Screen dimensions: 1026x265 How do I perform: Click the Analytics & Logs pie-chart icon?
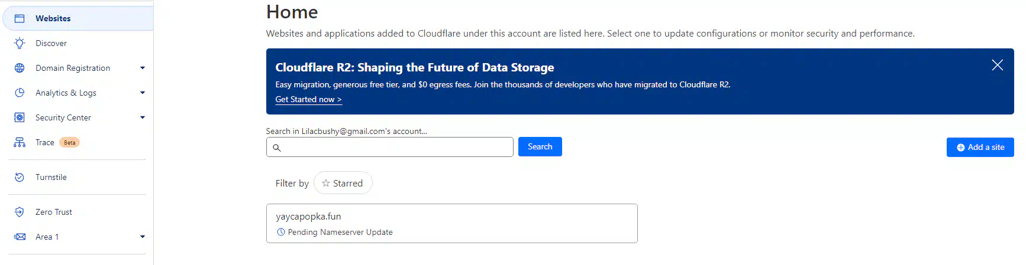(20, 93)
